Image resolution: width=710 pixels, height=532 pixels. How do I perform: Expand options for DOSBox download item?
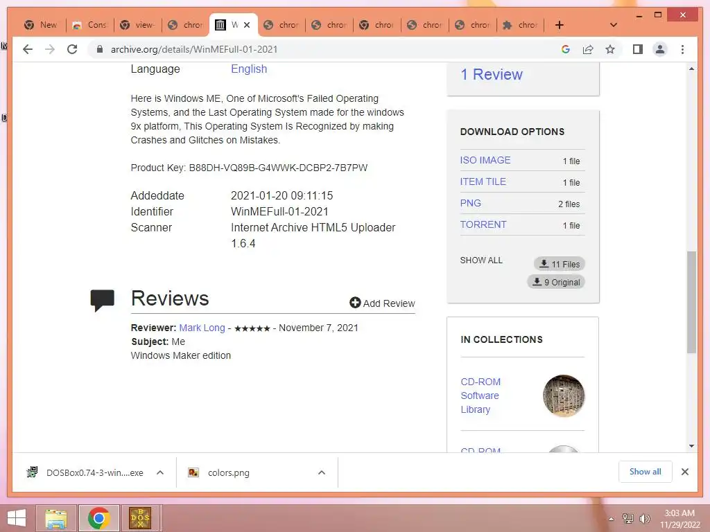[160, 472]
